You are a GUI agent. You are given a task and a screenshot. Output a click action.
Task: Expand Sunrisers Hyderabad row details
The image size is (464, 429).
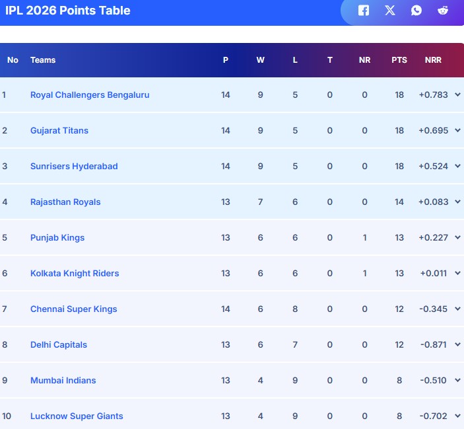click(457, 166)
